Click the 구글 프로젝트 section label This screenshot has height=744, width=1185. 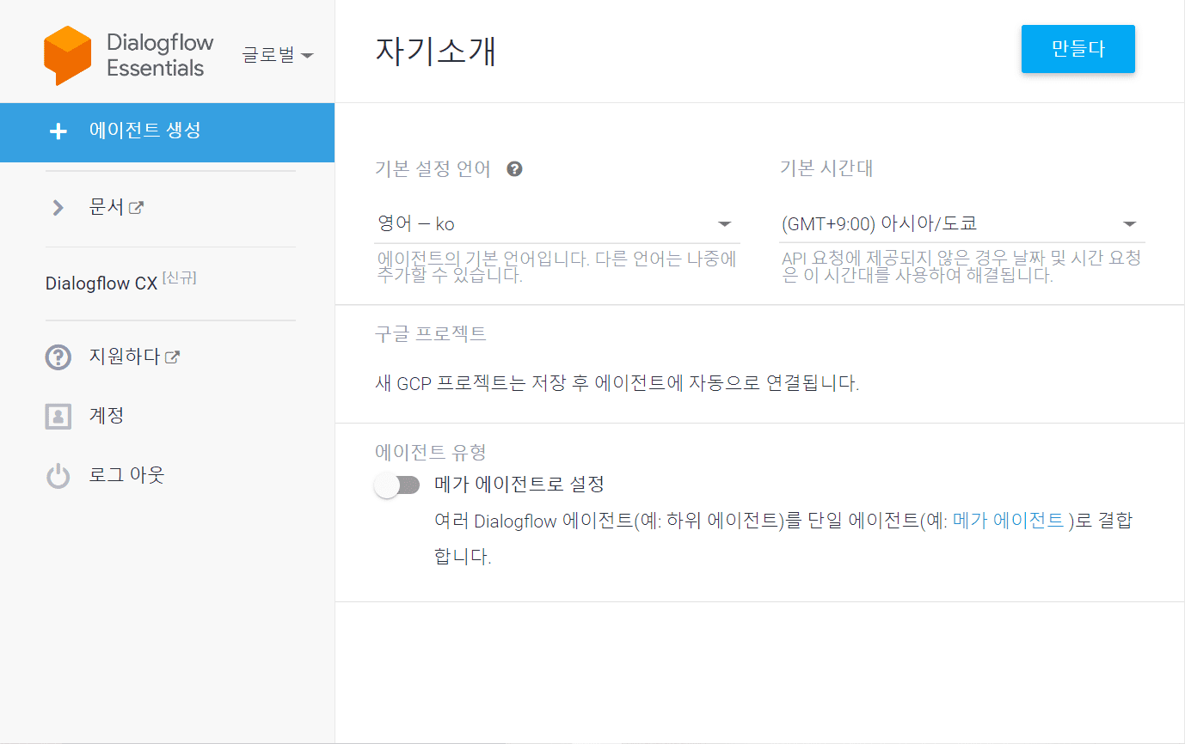pyautogui.click(x=431, y=333)
